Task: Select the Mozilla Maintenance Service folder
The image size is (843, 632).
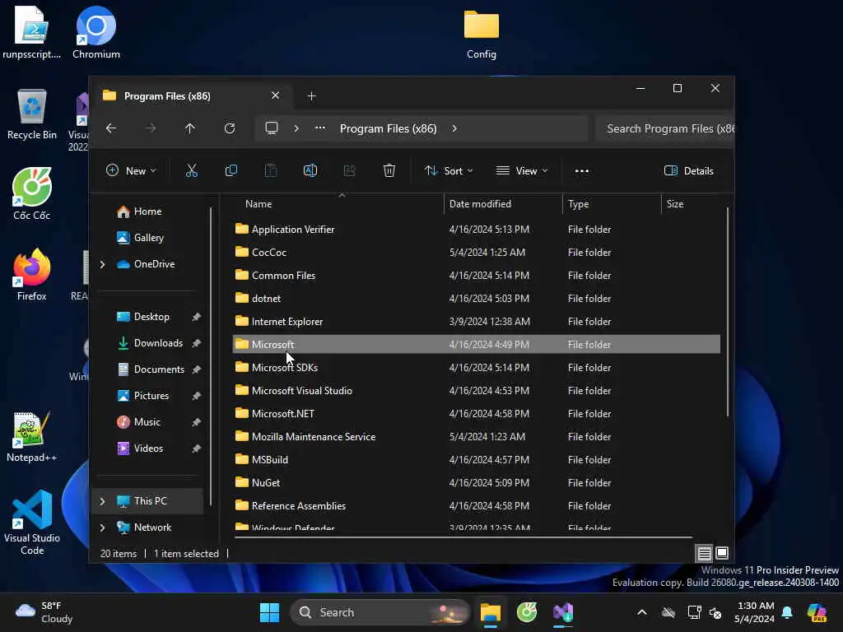Action: coord(476,437)
